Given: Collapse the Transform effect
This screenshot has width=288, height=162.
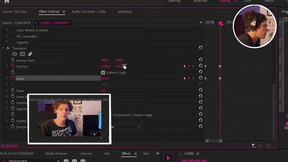Looking at the screenshot, I should [3, 48].
